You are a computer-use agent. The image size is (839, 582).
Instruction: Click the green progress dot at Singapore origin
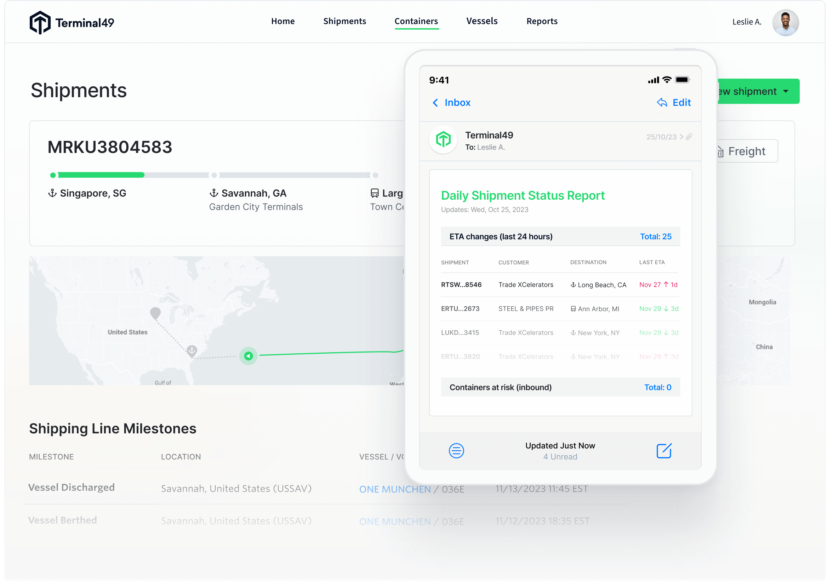[x=53, y=175]
